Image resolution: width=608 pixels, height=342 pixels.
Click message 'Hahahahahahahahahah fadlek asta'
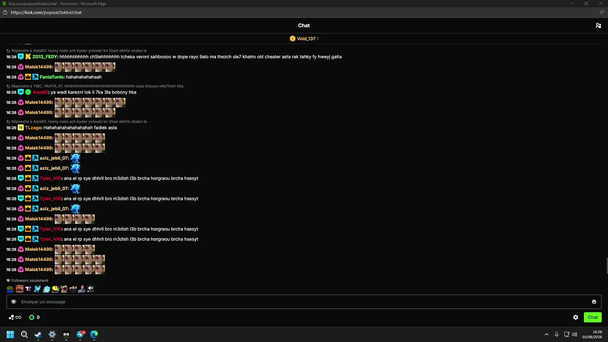click(80, 128)
